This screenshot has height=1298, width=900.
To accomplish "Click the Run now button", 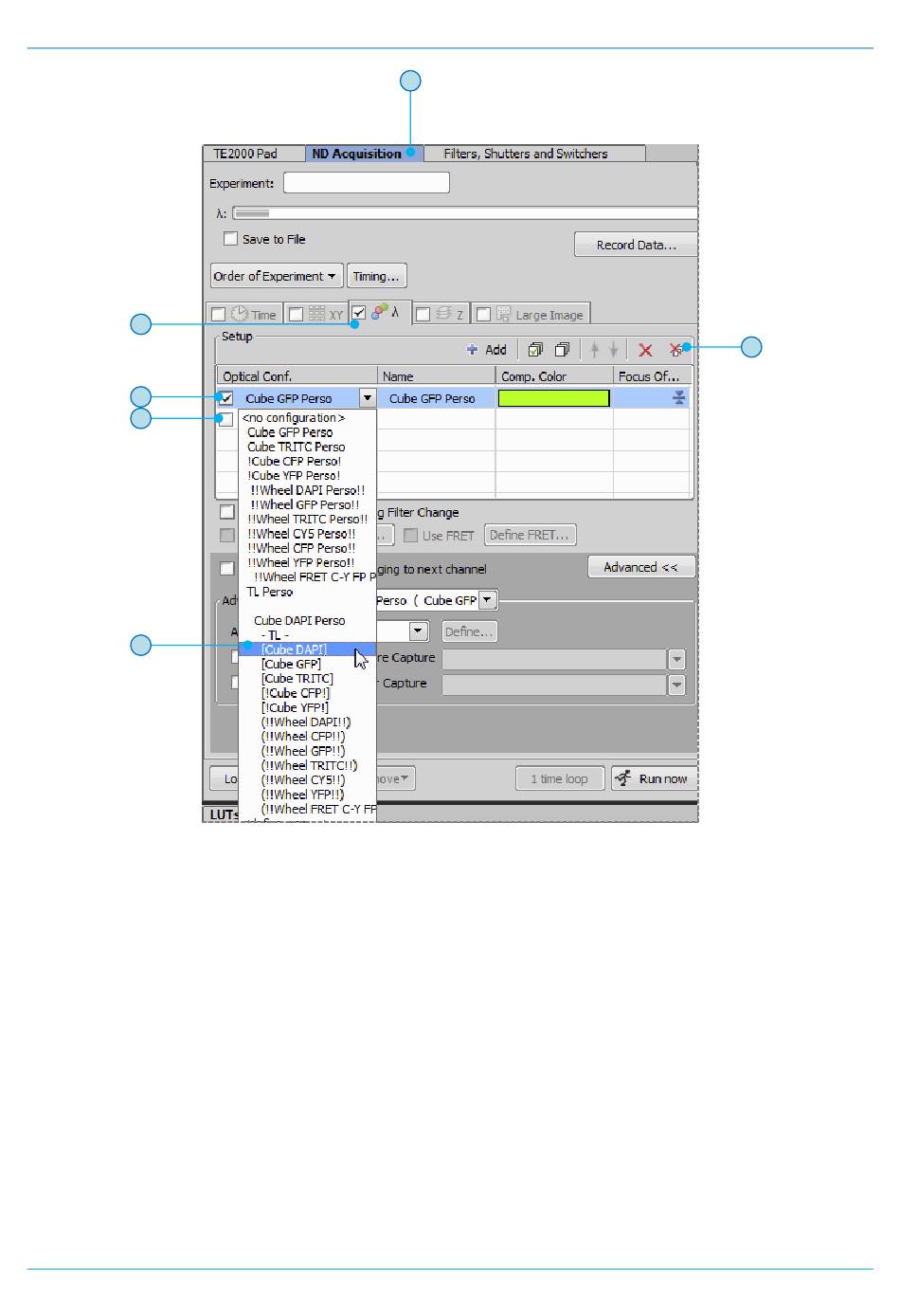I will click(x=654, y=778).
